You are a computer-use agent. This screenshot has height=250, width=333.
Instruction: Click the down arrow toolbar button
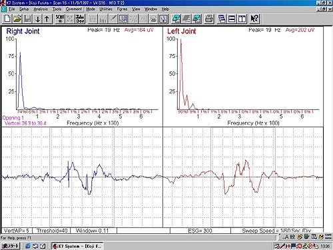38,19
